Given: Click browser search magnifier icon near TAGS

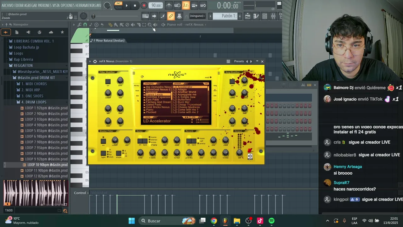Looking at the screenshot, I should pyautogui.click(x=65, y=211).
